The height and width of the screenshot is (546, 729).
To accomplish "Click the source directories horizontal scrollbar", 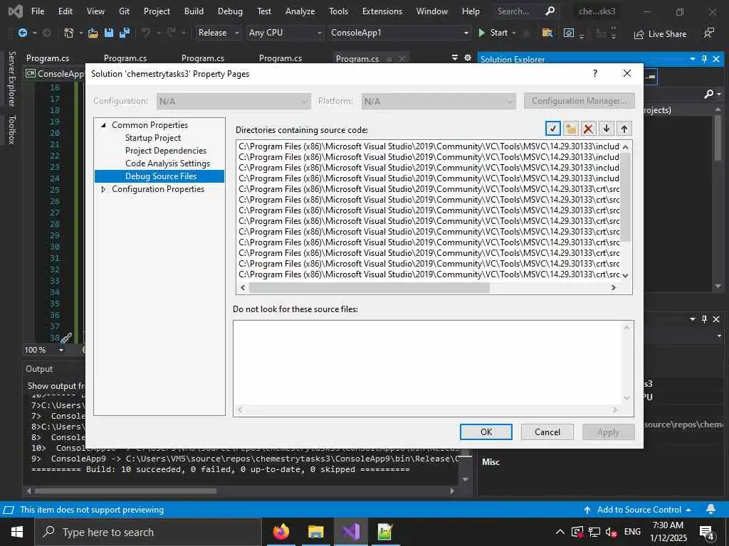I will tap(369, 288).
